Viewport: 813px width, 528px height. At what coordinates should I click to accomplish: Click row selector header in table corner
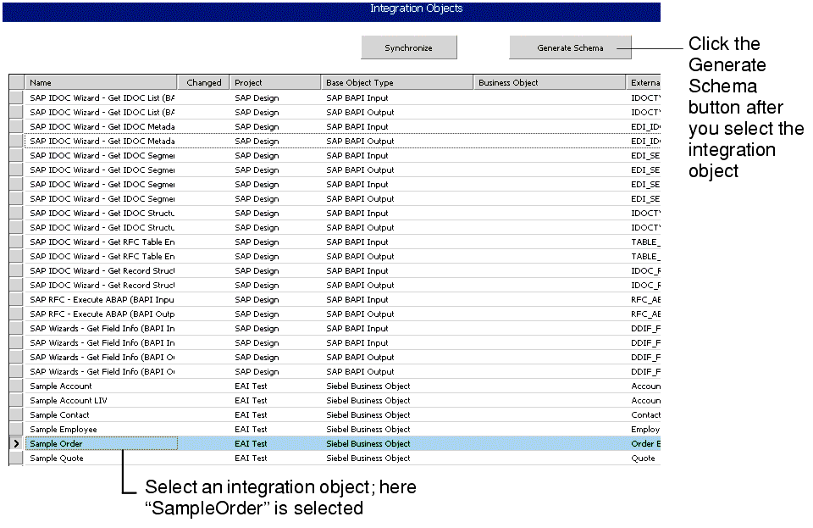tap(17, 82)
